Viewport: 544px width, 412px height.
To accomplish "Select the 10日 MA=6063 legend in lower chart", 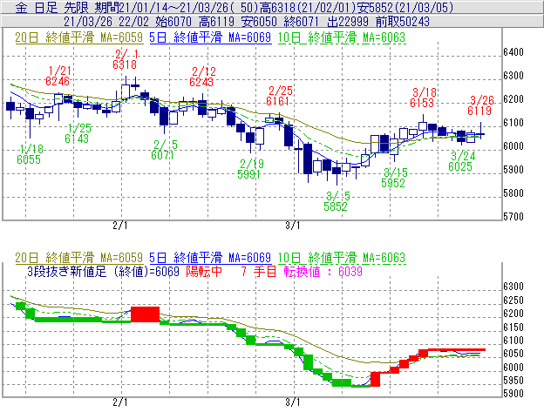I will pyautogui.click(x=342, y=258).
